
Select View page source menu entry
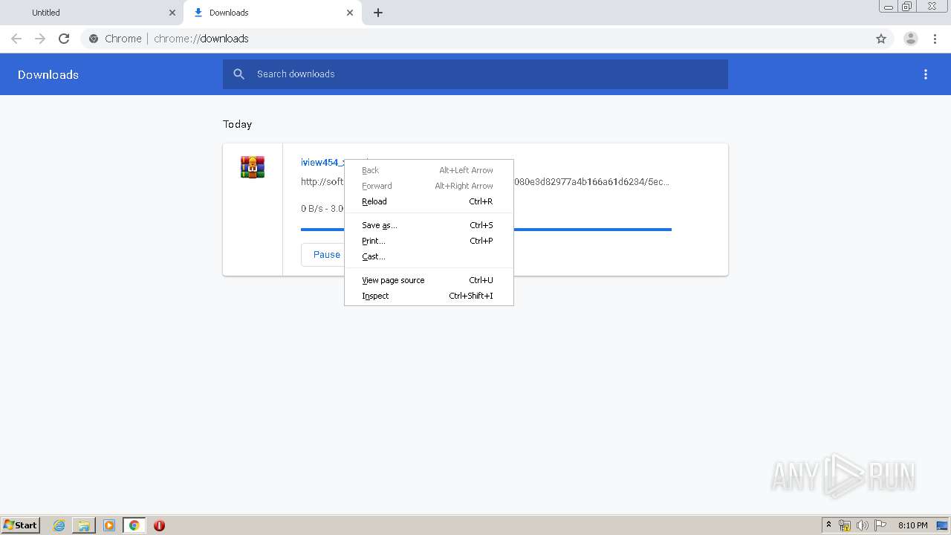pos(429,280)
